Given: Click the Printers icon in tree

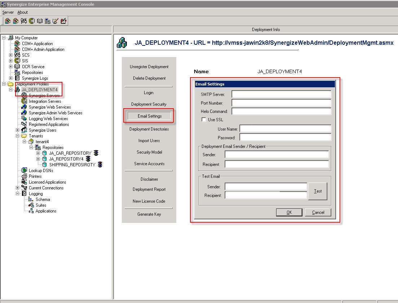Looking at the screenshot, I should [x=24, y=176].
